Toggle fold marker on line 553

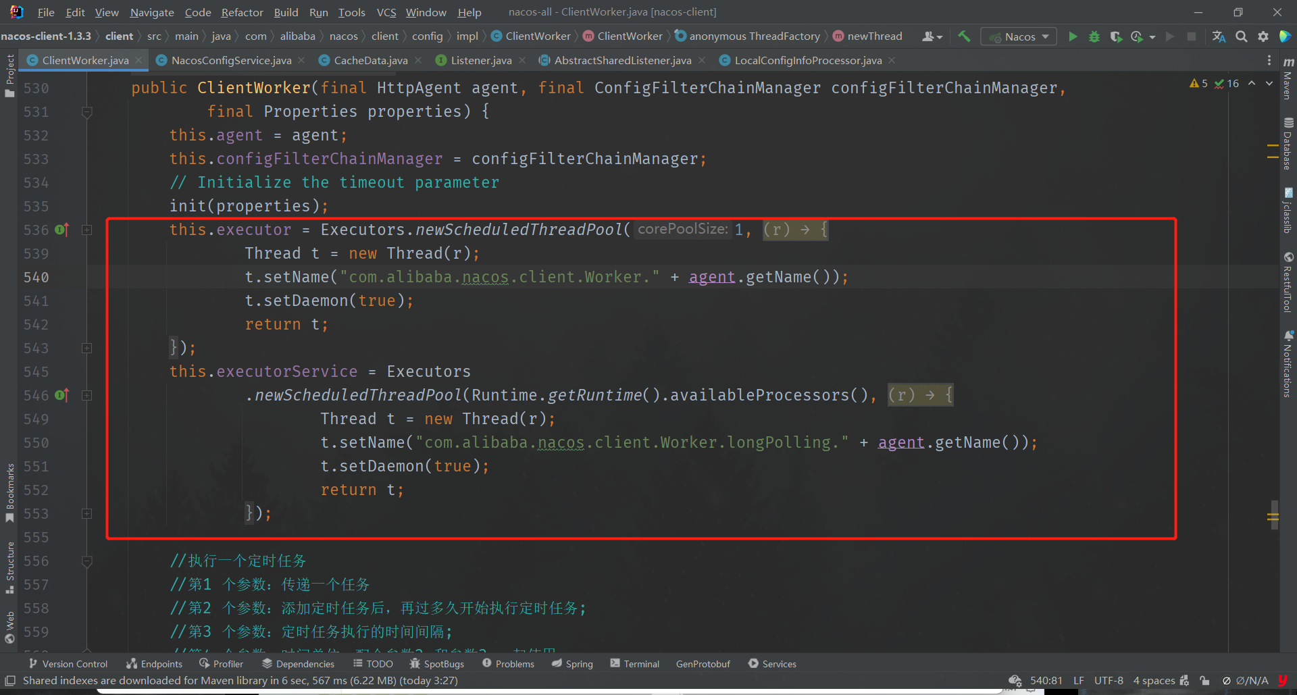(x=86, y=513)
